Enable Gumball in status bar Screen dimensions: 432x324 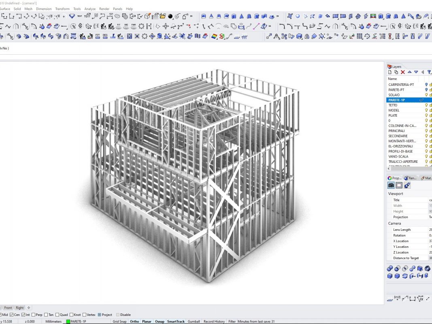pos(194,322)
